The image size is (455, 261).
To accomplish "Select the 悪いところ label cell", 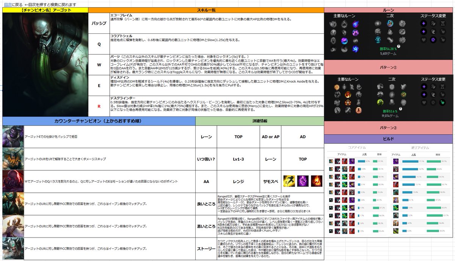I will (206, 226).
